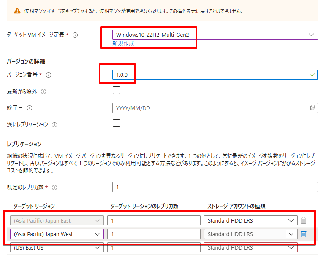334x263 pixels.
Task: Open the Japan West target region dropdown
Action: tap(57, 234)
